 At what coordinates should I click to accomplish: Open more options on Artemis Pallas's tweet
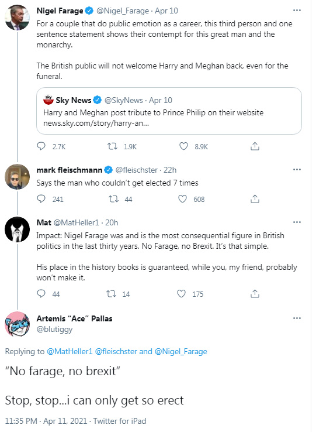click(297, 318)
